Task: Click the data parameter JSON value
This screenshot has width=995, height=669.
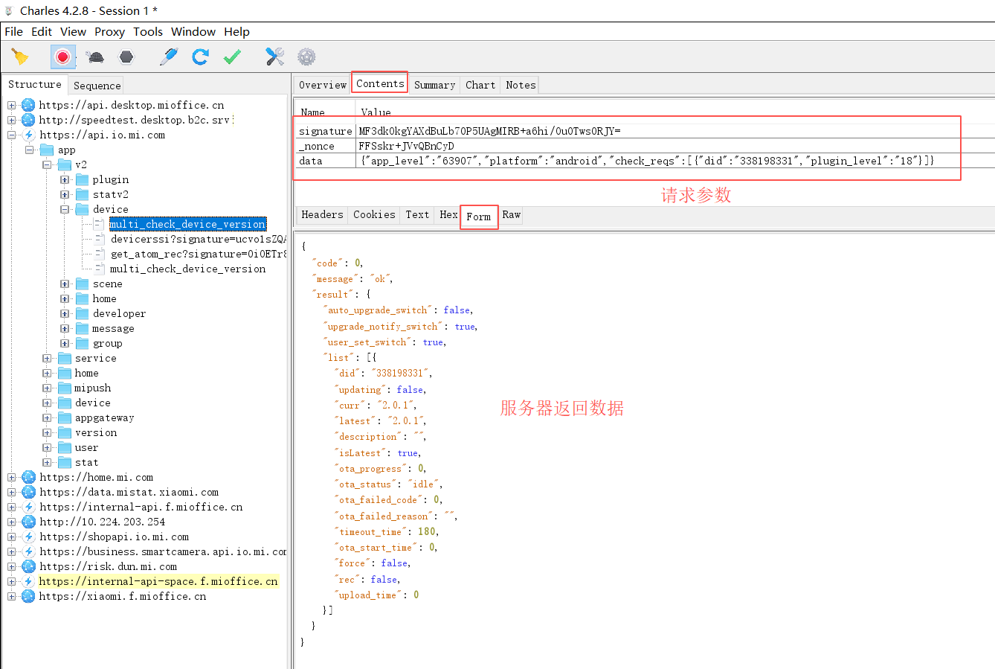Action: [646, 161]
